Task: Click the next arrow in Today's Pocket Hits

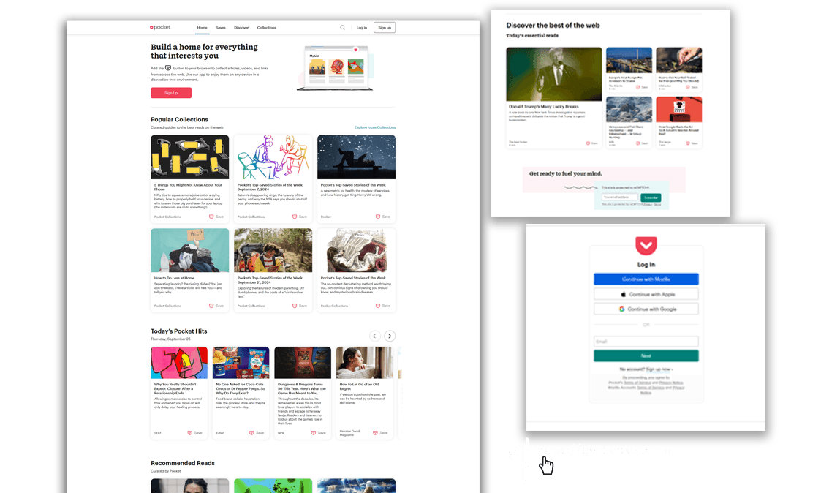Action: [390, 336]
